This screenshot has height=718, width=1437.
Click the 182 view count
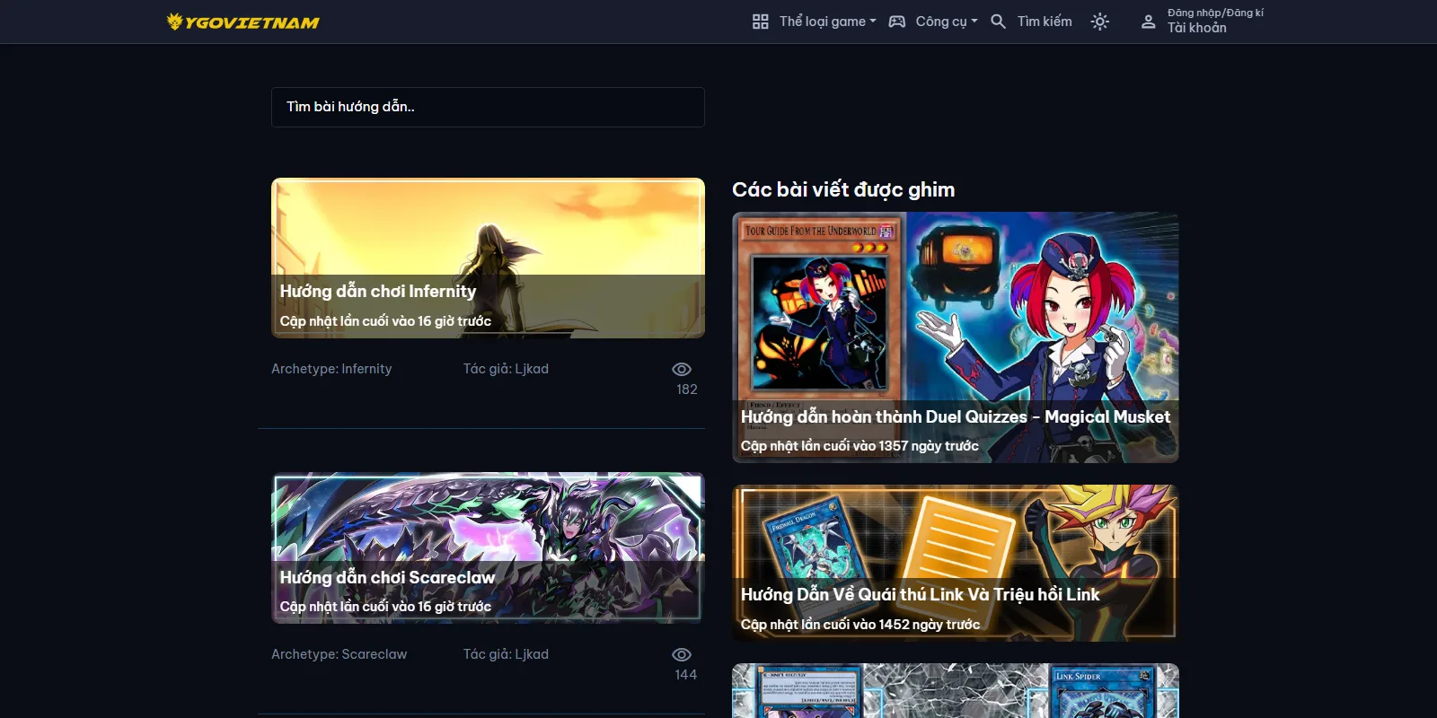[687, 390]
